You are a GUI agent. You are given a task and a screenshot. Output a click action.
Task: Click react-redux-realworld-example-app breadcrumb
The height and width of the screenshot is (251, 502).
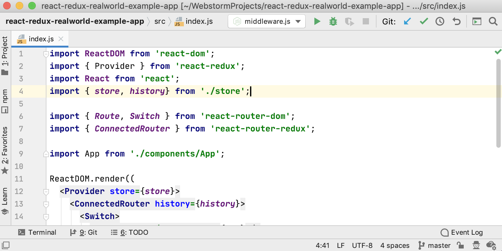point(75,21)
